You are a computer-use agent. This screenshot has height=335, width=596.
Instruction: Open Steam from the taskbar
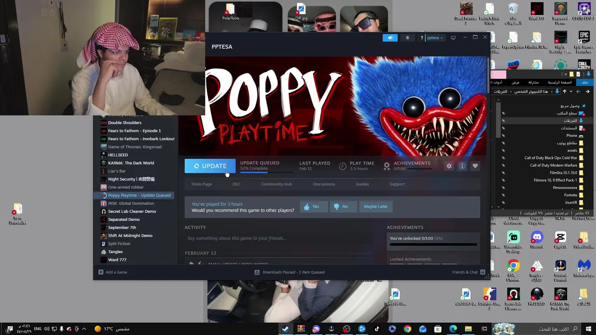[x=285, y=329]
